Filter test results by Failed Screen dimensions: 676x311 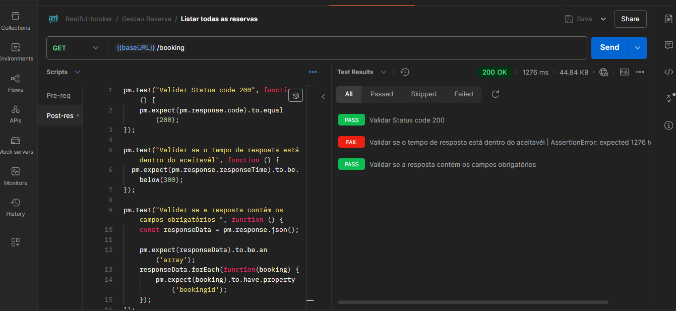[463, 94]
